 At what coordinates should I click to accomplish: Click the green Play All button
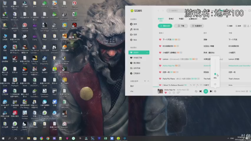pos(165,26)
